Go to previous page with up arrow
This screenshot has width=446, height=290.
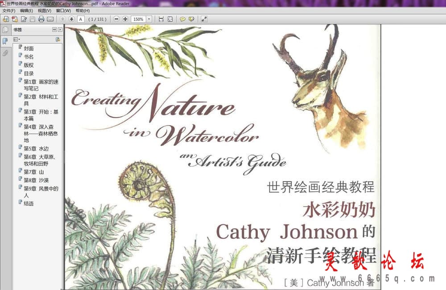point(62,19)
